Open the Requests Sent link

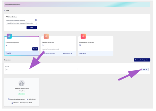67,54
